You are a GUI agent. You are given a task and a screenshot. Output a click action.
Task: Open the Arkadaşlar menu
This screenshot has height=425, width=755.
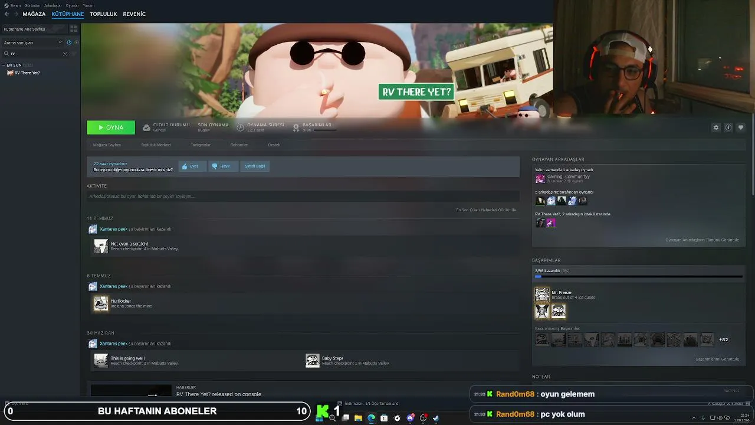point(53,5)
